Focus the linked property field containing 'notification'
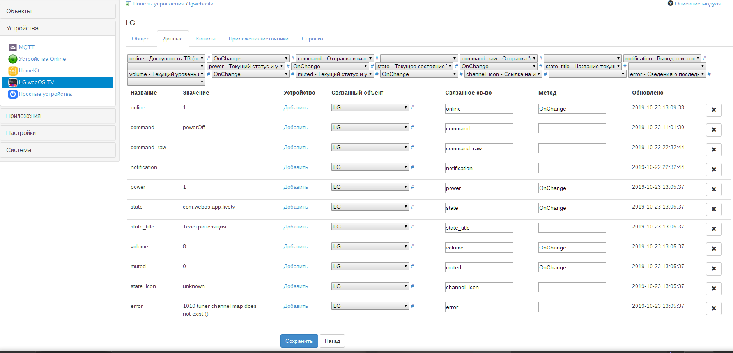This screenshot has width=733, height=353. [479, 168]
